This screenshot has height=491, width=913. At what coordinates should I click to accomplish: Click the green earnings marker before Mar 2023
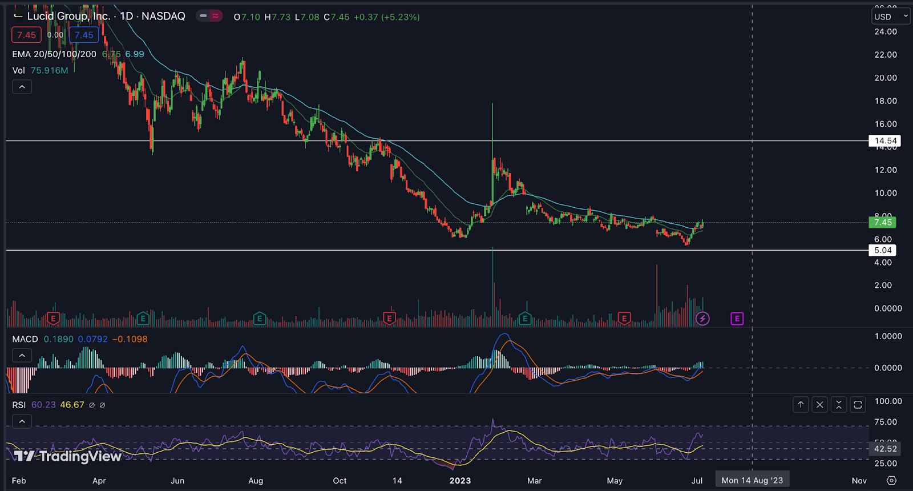click(525, 319)
